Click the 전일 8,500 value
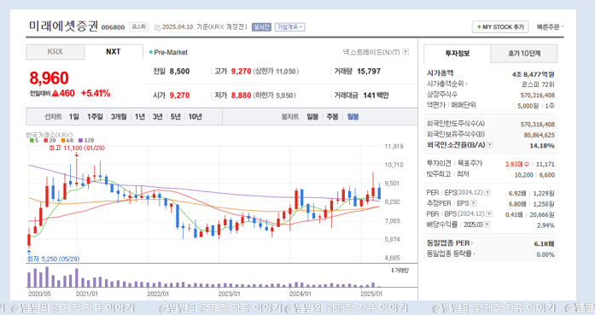Screen dimensions: 595x315 (179, 72)
